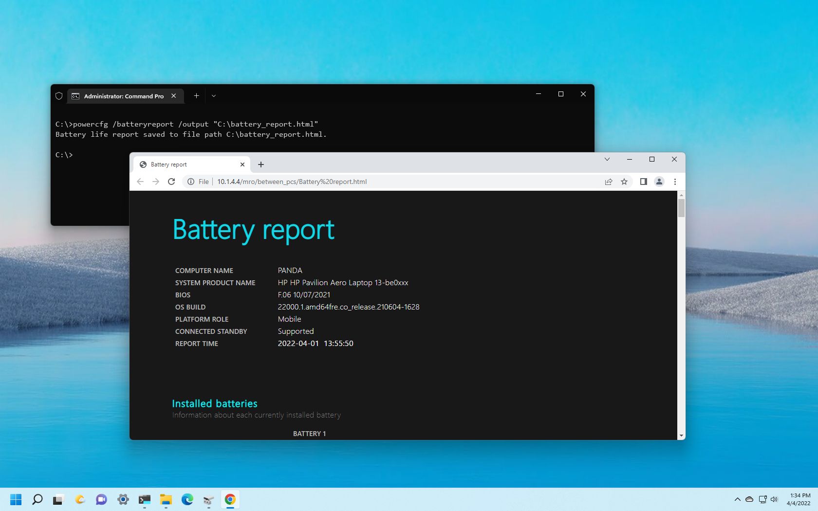Launch Microsoft Edge from the taskbar
The image size is (818, 511).
tap(187, 499)
